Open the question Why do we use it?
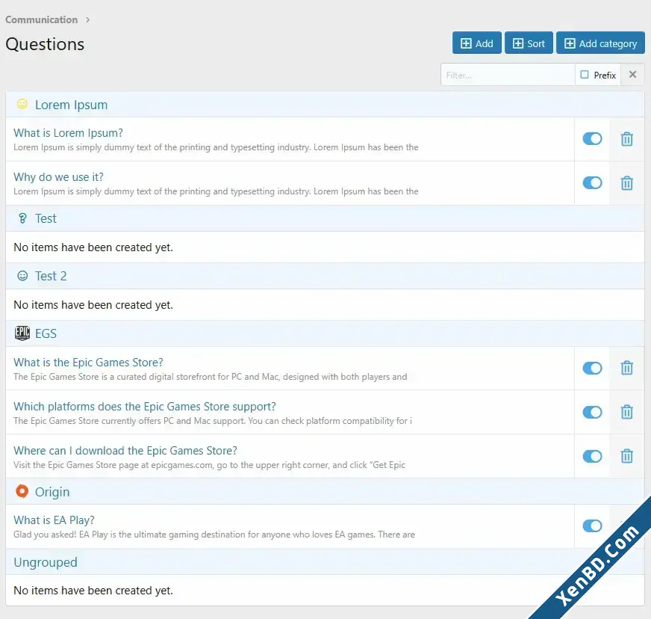Viewport: 651px width, 619px height. [x=58, y=177]
